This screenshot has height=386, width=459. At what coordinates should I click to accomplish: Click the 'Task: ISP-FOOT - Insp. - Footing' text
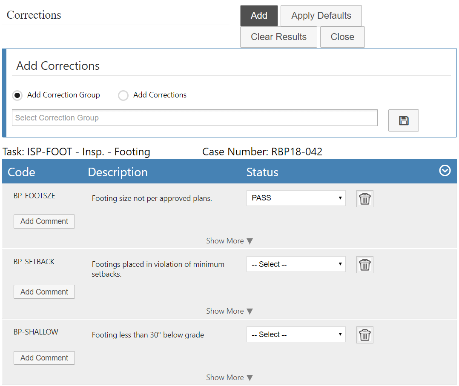coord(76,152)
